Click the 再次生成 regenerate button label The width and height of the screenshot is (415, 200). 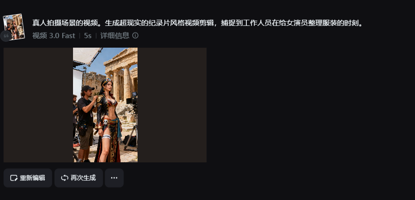(83, 178)
